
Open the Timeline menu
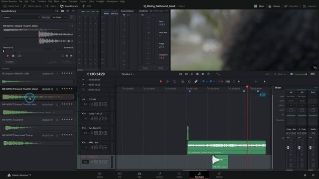pos(41,1)
